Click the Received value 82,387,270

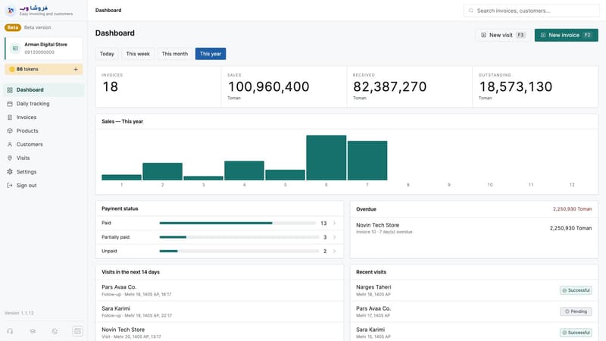point(389,86)
